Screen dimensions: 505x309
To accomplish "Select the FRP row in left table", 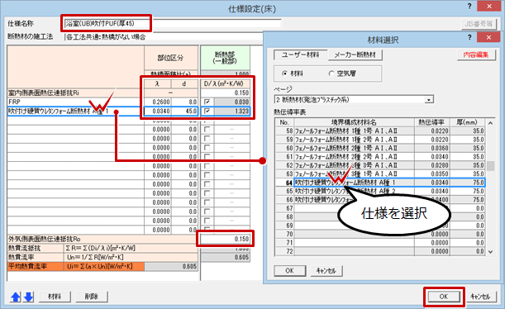I will 76,102.
